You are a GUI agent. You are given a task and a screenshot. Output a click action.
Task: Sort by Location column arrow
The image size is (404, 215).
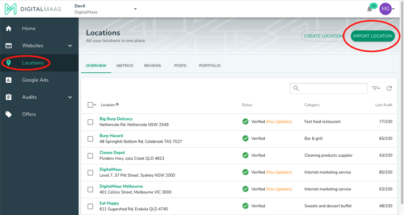coord(117,105)
